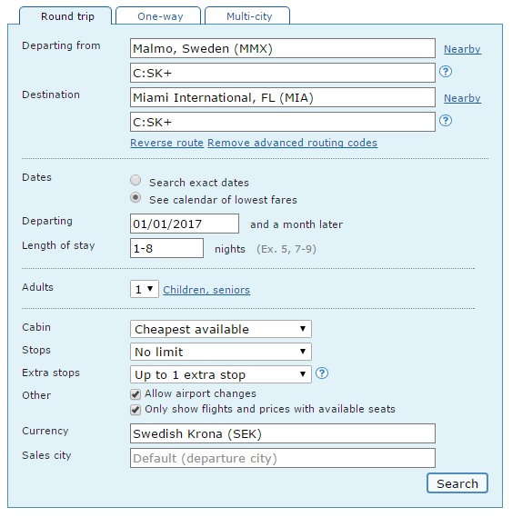
Task: Click Reverse route link
Action: [x=166, y=143]
